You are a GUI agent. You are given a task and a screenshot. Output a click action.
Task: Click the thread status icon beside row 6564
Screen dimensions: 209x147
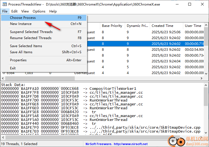[x=4, y=73]
